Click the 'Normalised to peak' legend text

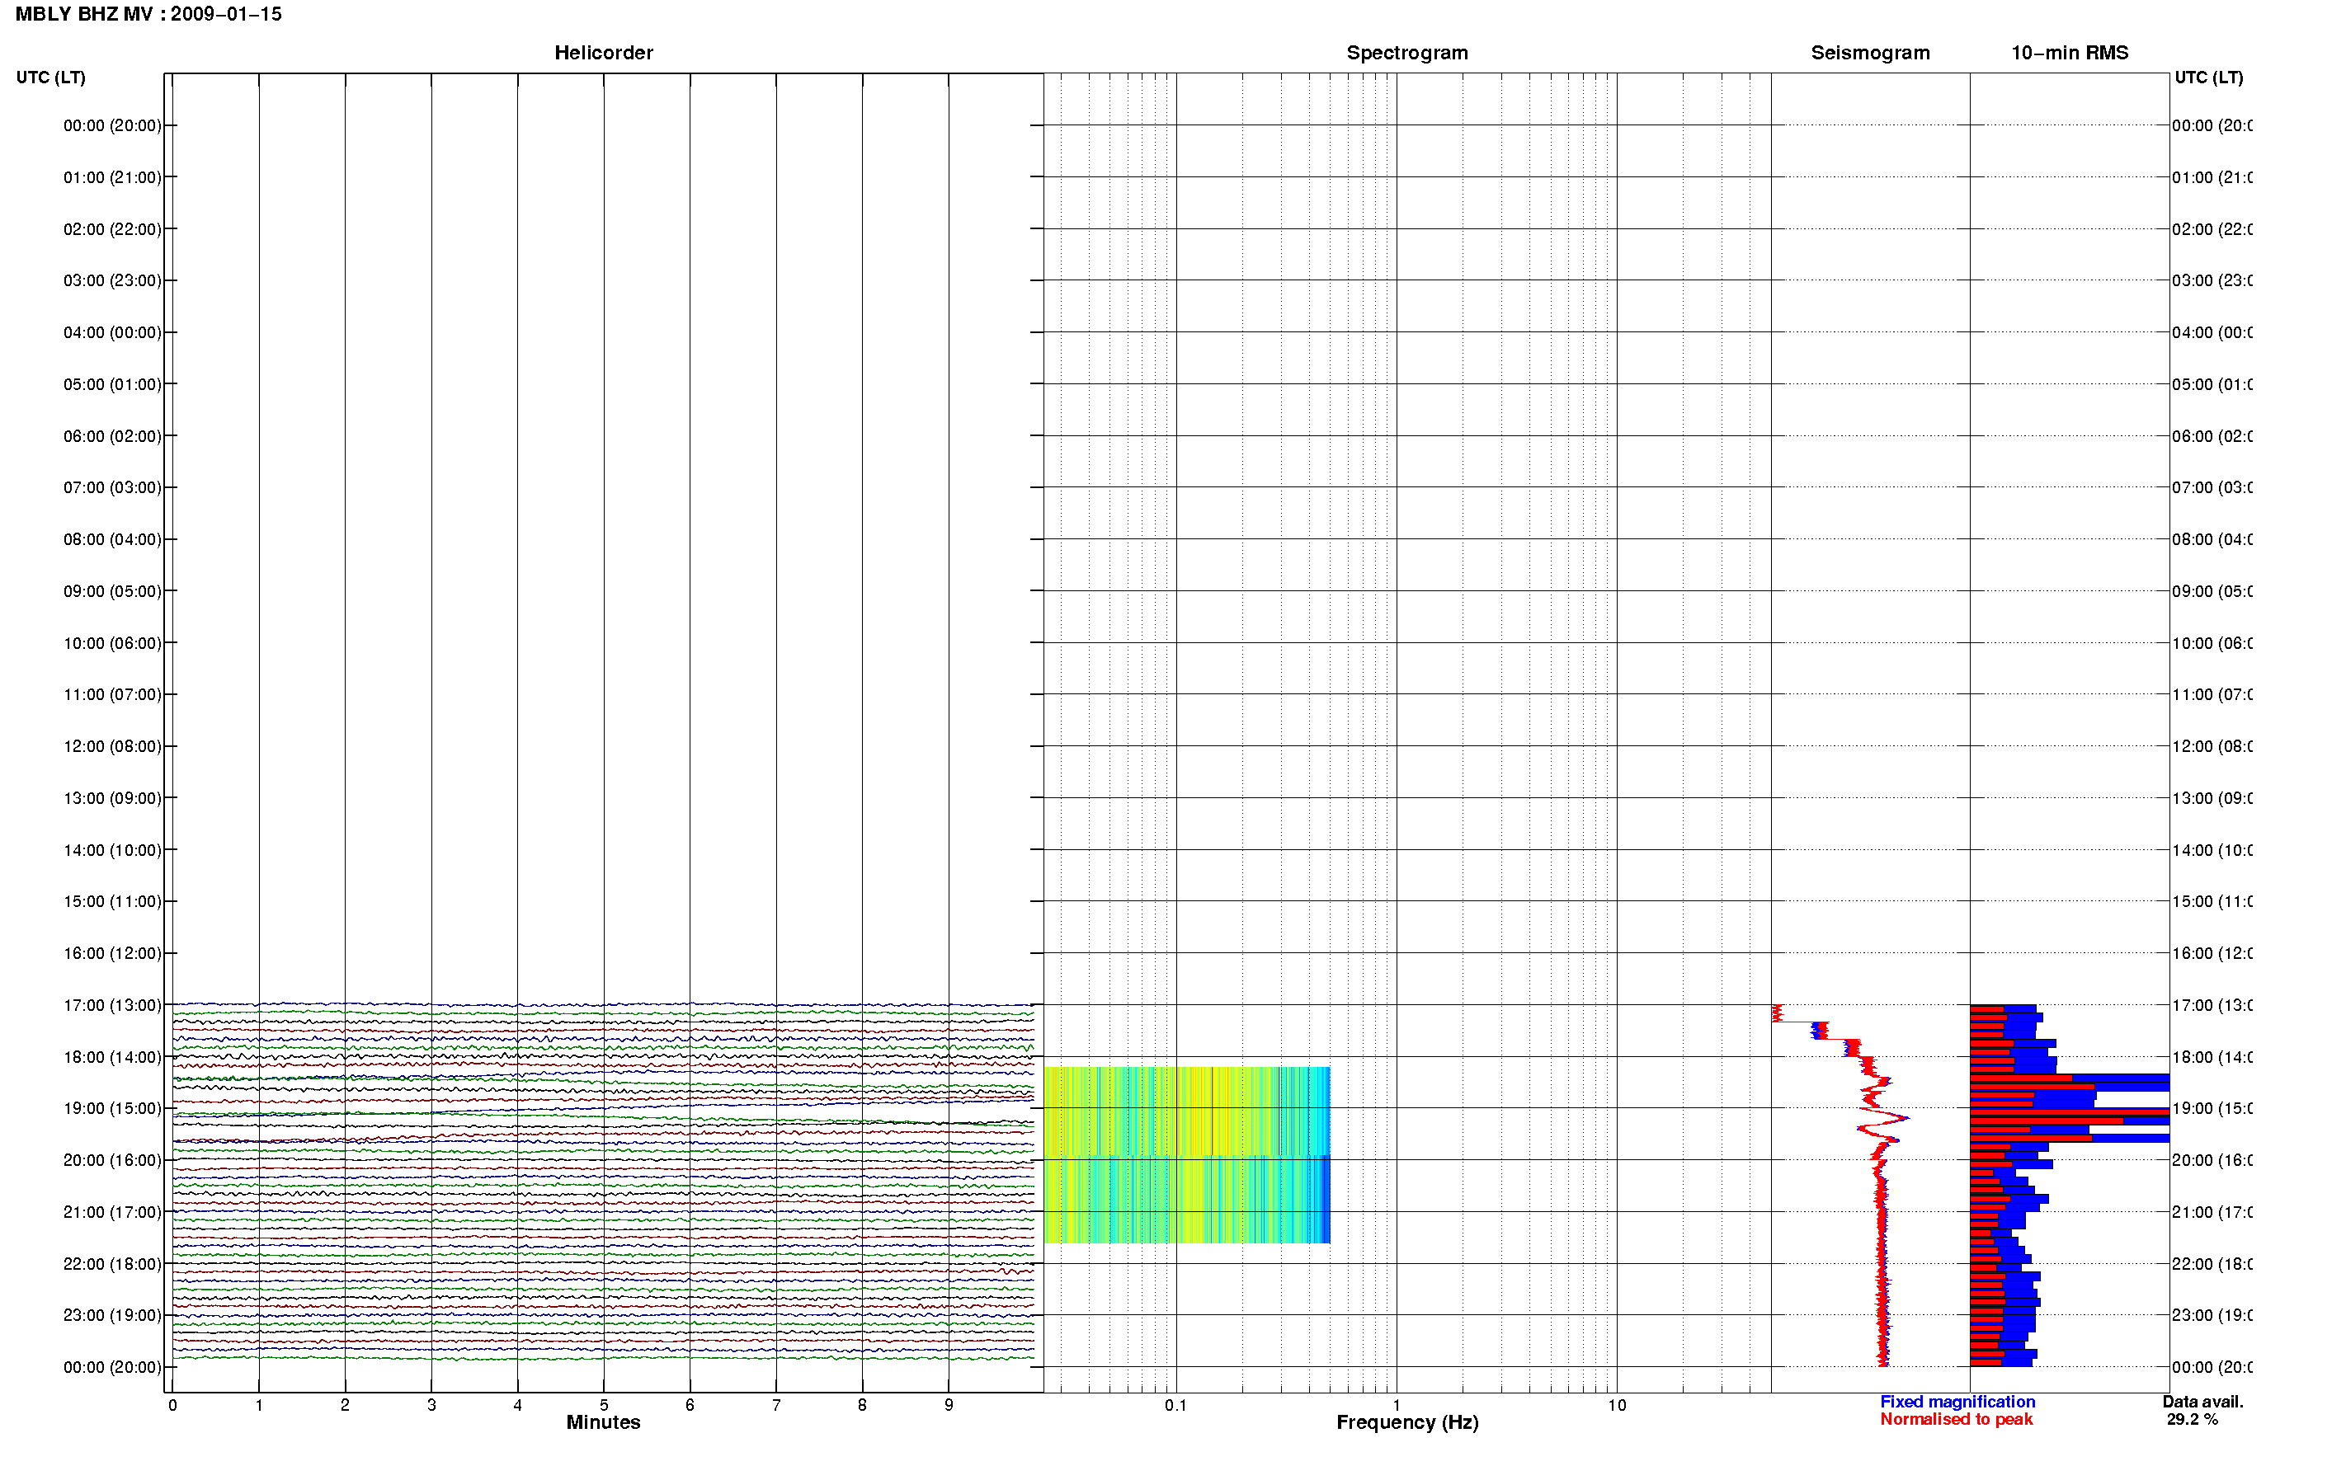(1956, 1420)
